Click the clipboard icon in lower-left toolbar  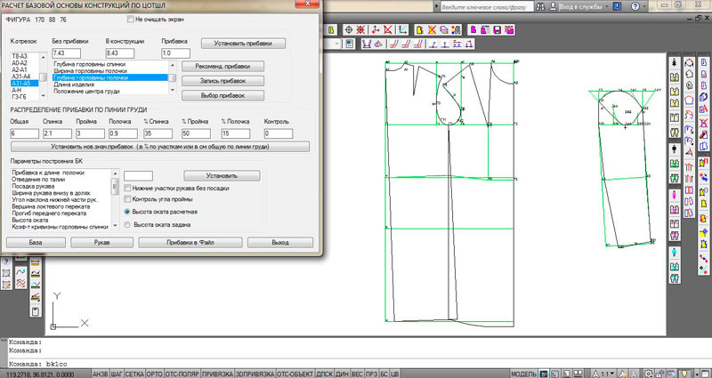coord(35,311)
